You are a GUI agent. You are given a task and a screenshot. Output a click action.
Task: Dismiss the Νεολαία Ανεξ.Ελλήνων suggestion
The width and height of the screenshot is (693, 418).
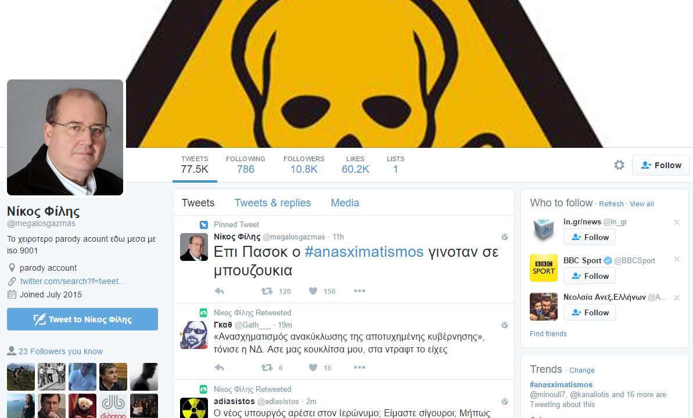click(677, 297)
